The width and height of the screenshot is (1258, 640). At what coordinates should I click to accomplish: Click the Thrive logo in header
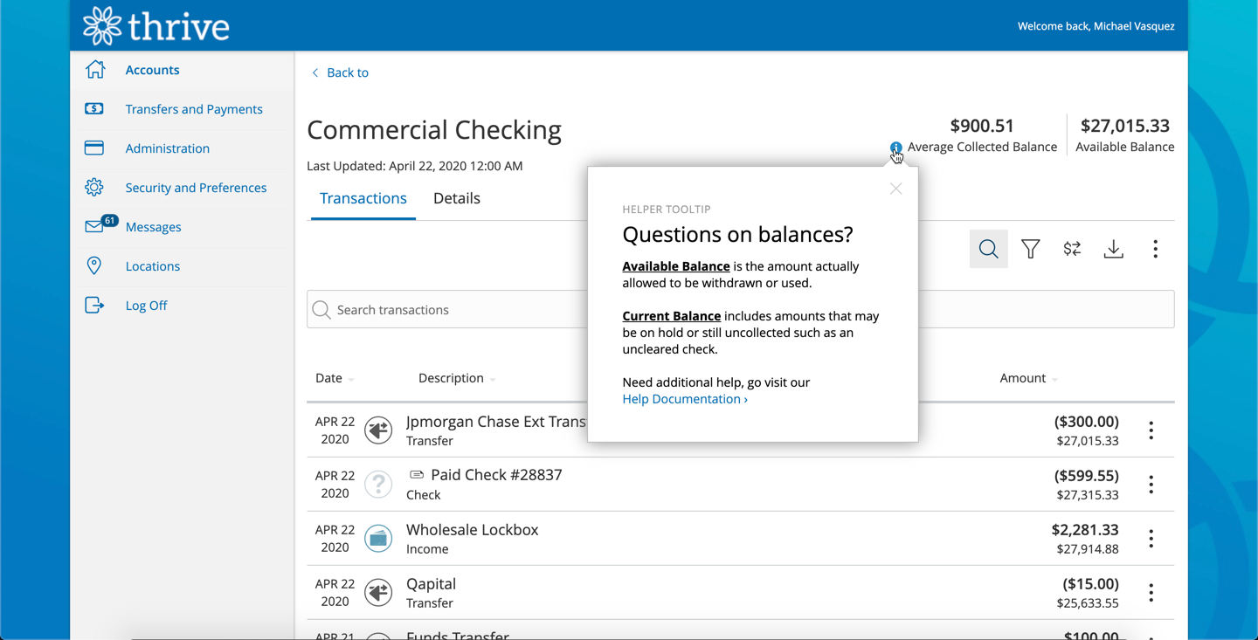[x=156, y=26]
